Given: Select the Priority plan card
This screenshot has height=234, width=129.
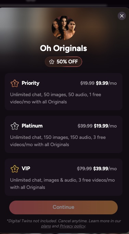Looking at the screenshot, I should point(64,92).
